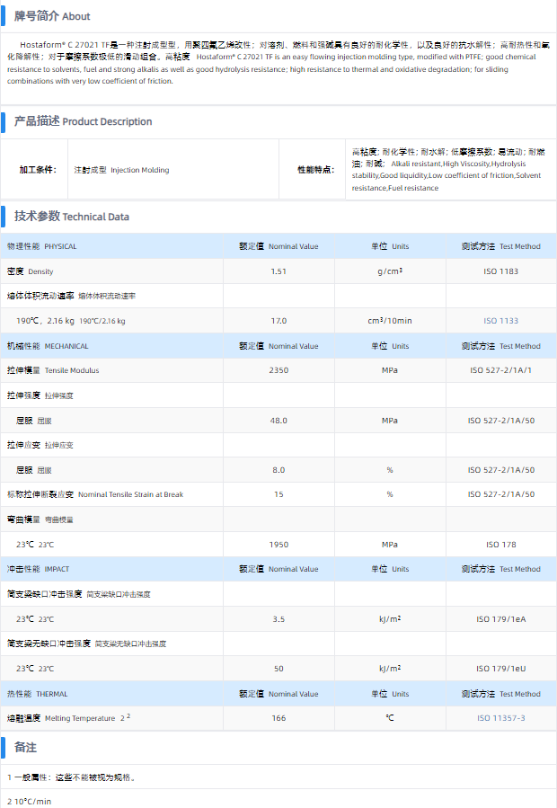Select the 机械性能 MECHANICAL table header

pyautogui.click(x=48, y=346)
